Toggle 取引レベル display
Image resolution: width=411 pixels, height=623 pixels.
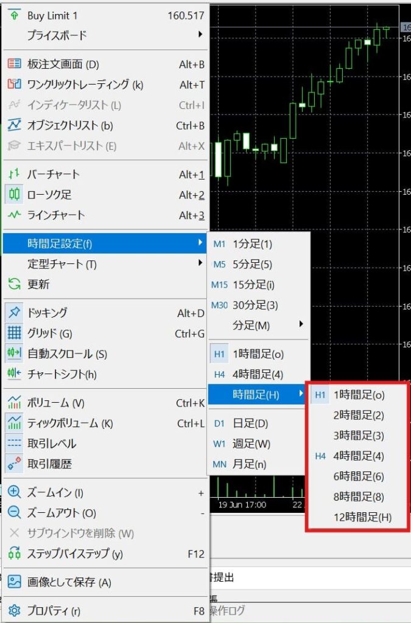point(105,444)
